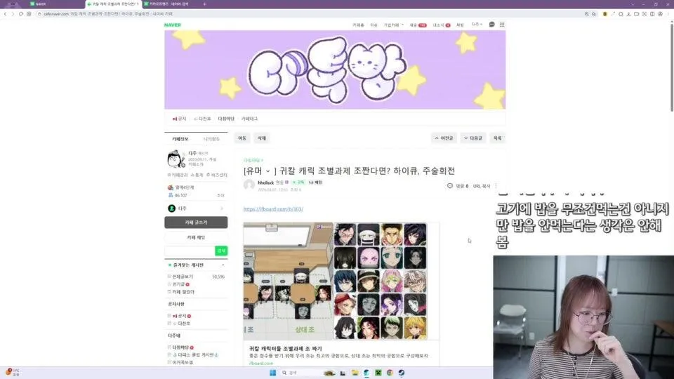
Task: Click the 삭제 delete button
Action: tap(261, 138)
